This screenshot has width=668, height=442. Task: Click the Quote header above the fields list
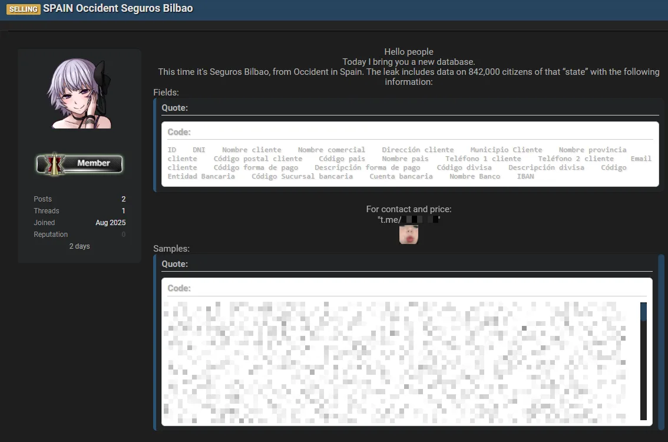tap(174, 108)
